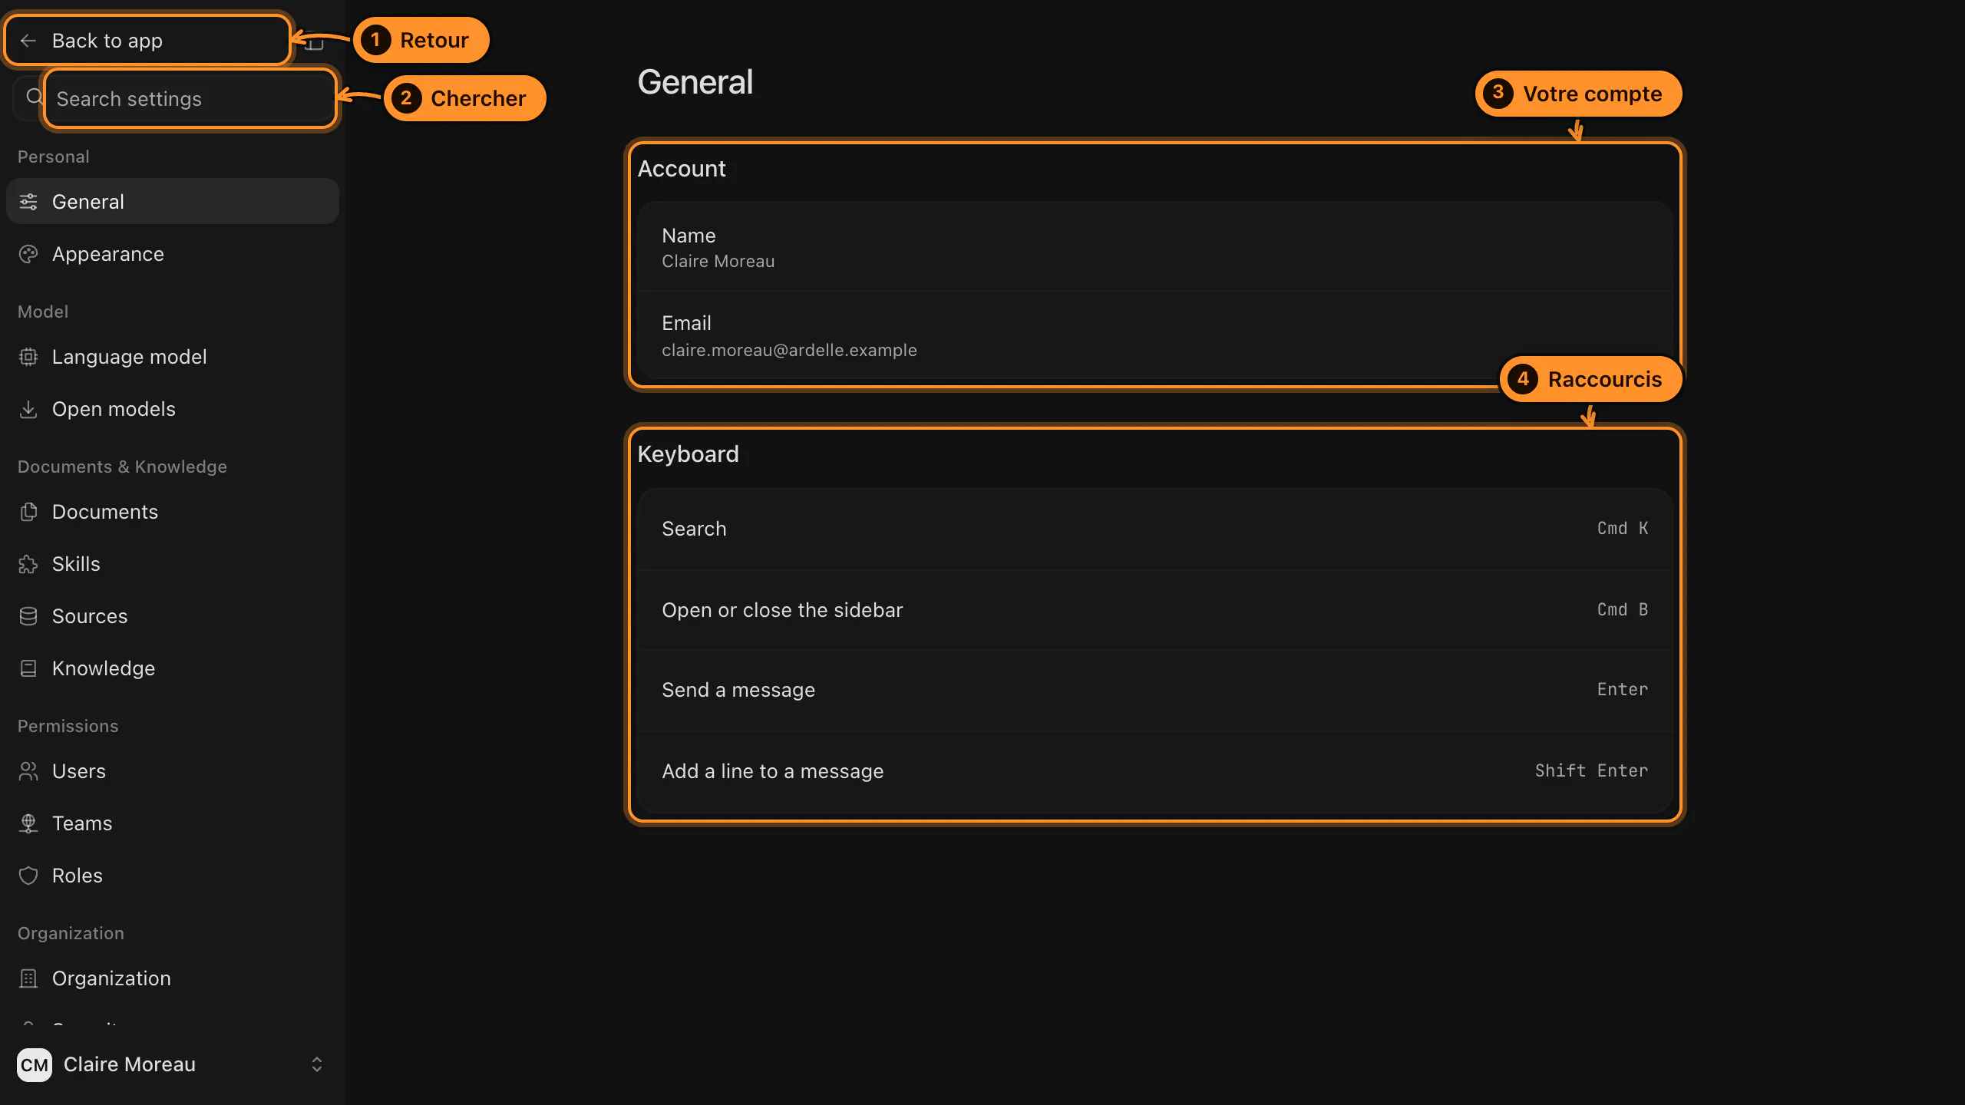Go to Language model settings
Image resolution: width=1965 pixels, height=1105 pixels.
[173, 357]
